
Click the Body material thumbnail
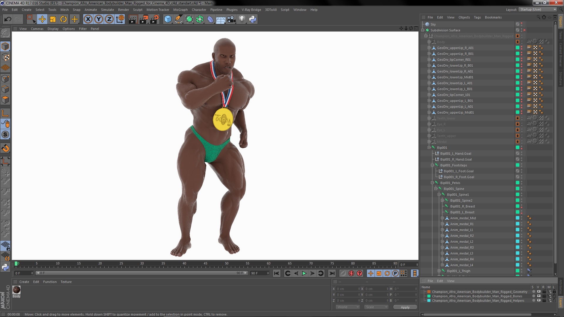click(x=16, y=290)
